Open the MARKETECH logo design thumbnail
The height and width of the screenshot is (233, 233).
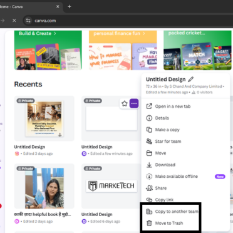point(111,186)
